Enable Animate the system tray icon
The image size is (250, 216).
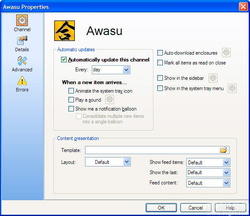[71, 91]
